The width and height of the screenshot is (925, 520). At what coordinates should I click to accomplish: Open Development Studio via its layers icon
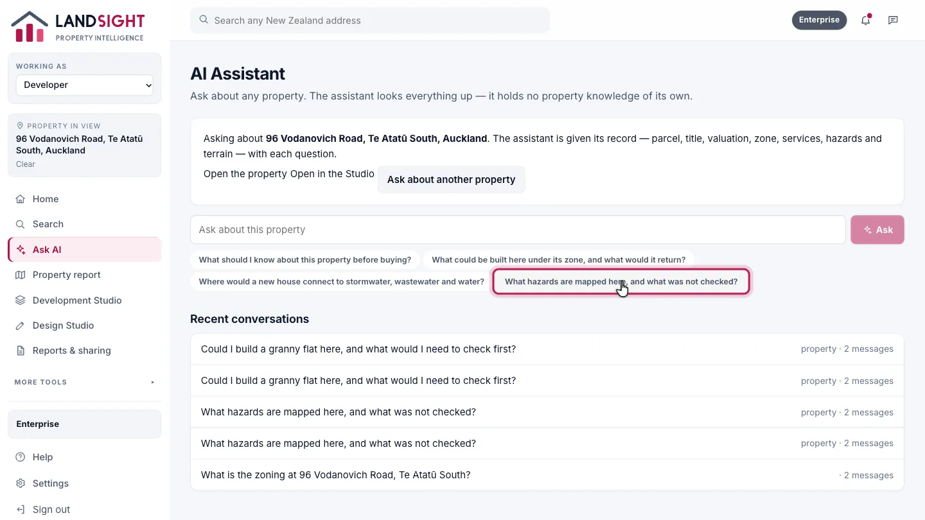[21, 300]
